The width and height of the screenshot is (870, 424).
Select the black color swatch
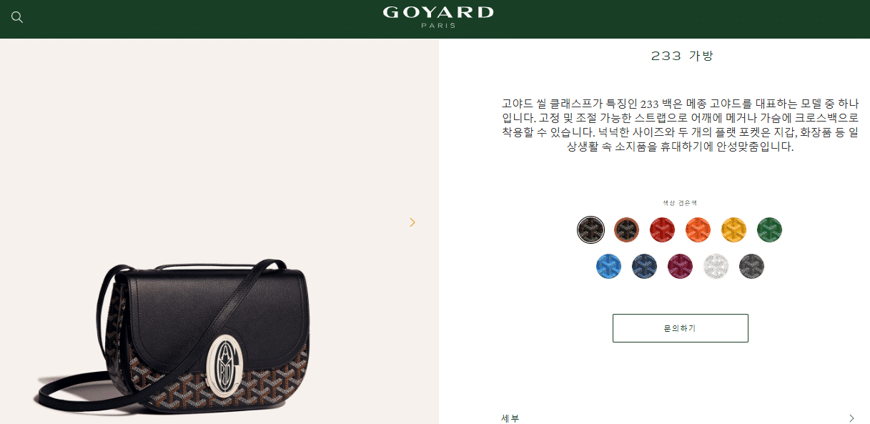(x=590, y=230)
